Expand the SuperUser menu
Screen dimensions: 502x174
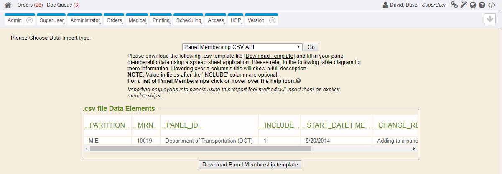[x=51, y=20]
